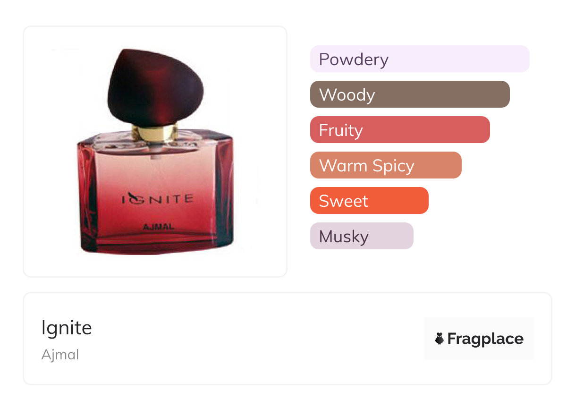Click the Woody label text
The height and width of the screenshot is (408, 575).
point(347,95)
